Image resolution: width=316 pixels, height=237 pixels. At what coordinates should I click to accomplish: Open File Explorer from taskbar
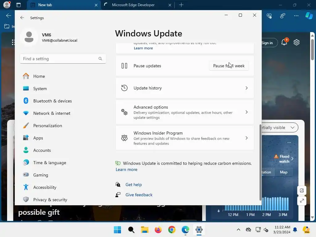pos(145,230)
